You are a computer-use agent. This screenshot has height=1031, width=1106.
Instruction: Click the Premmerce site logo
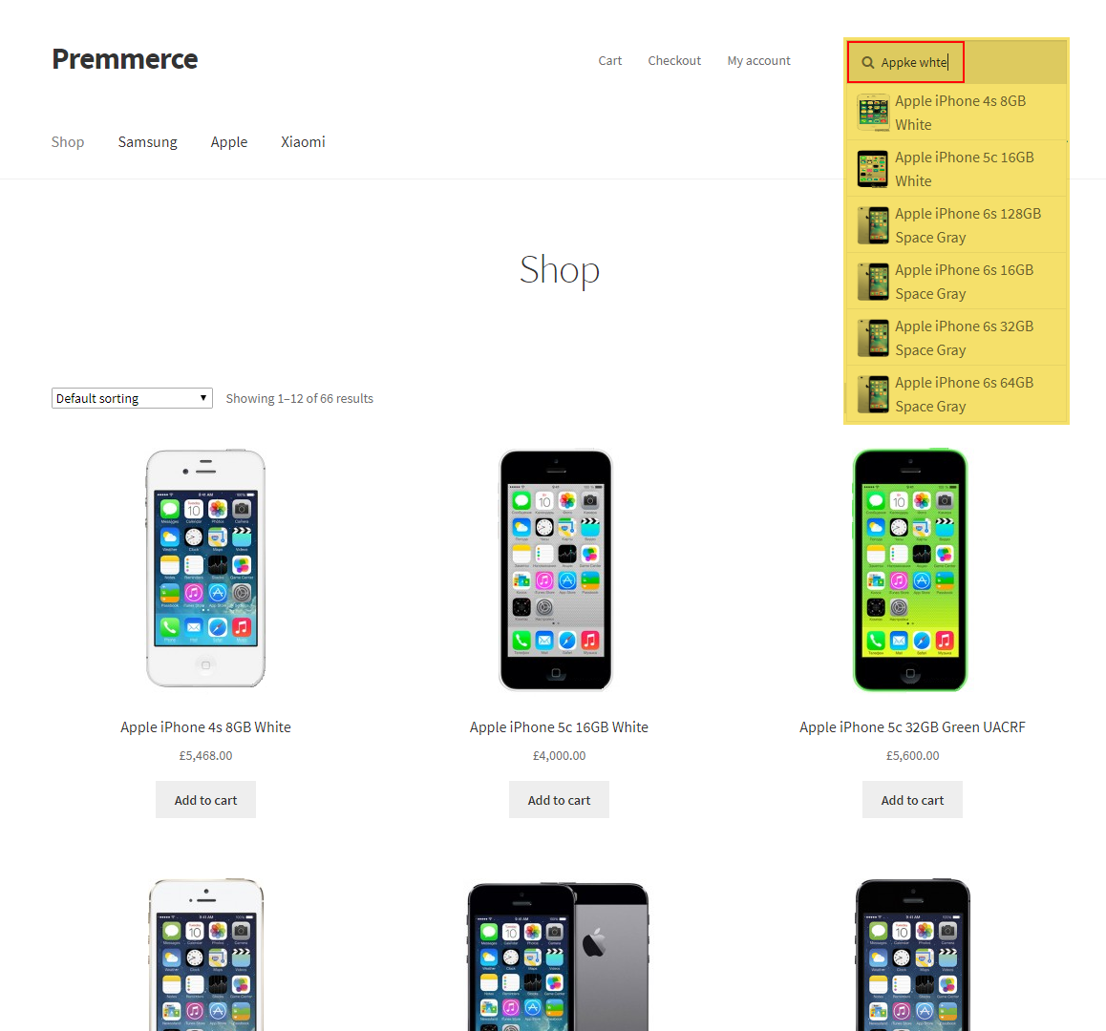[x=125, y=59]
